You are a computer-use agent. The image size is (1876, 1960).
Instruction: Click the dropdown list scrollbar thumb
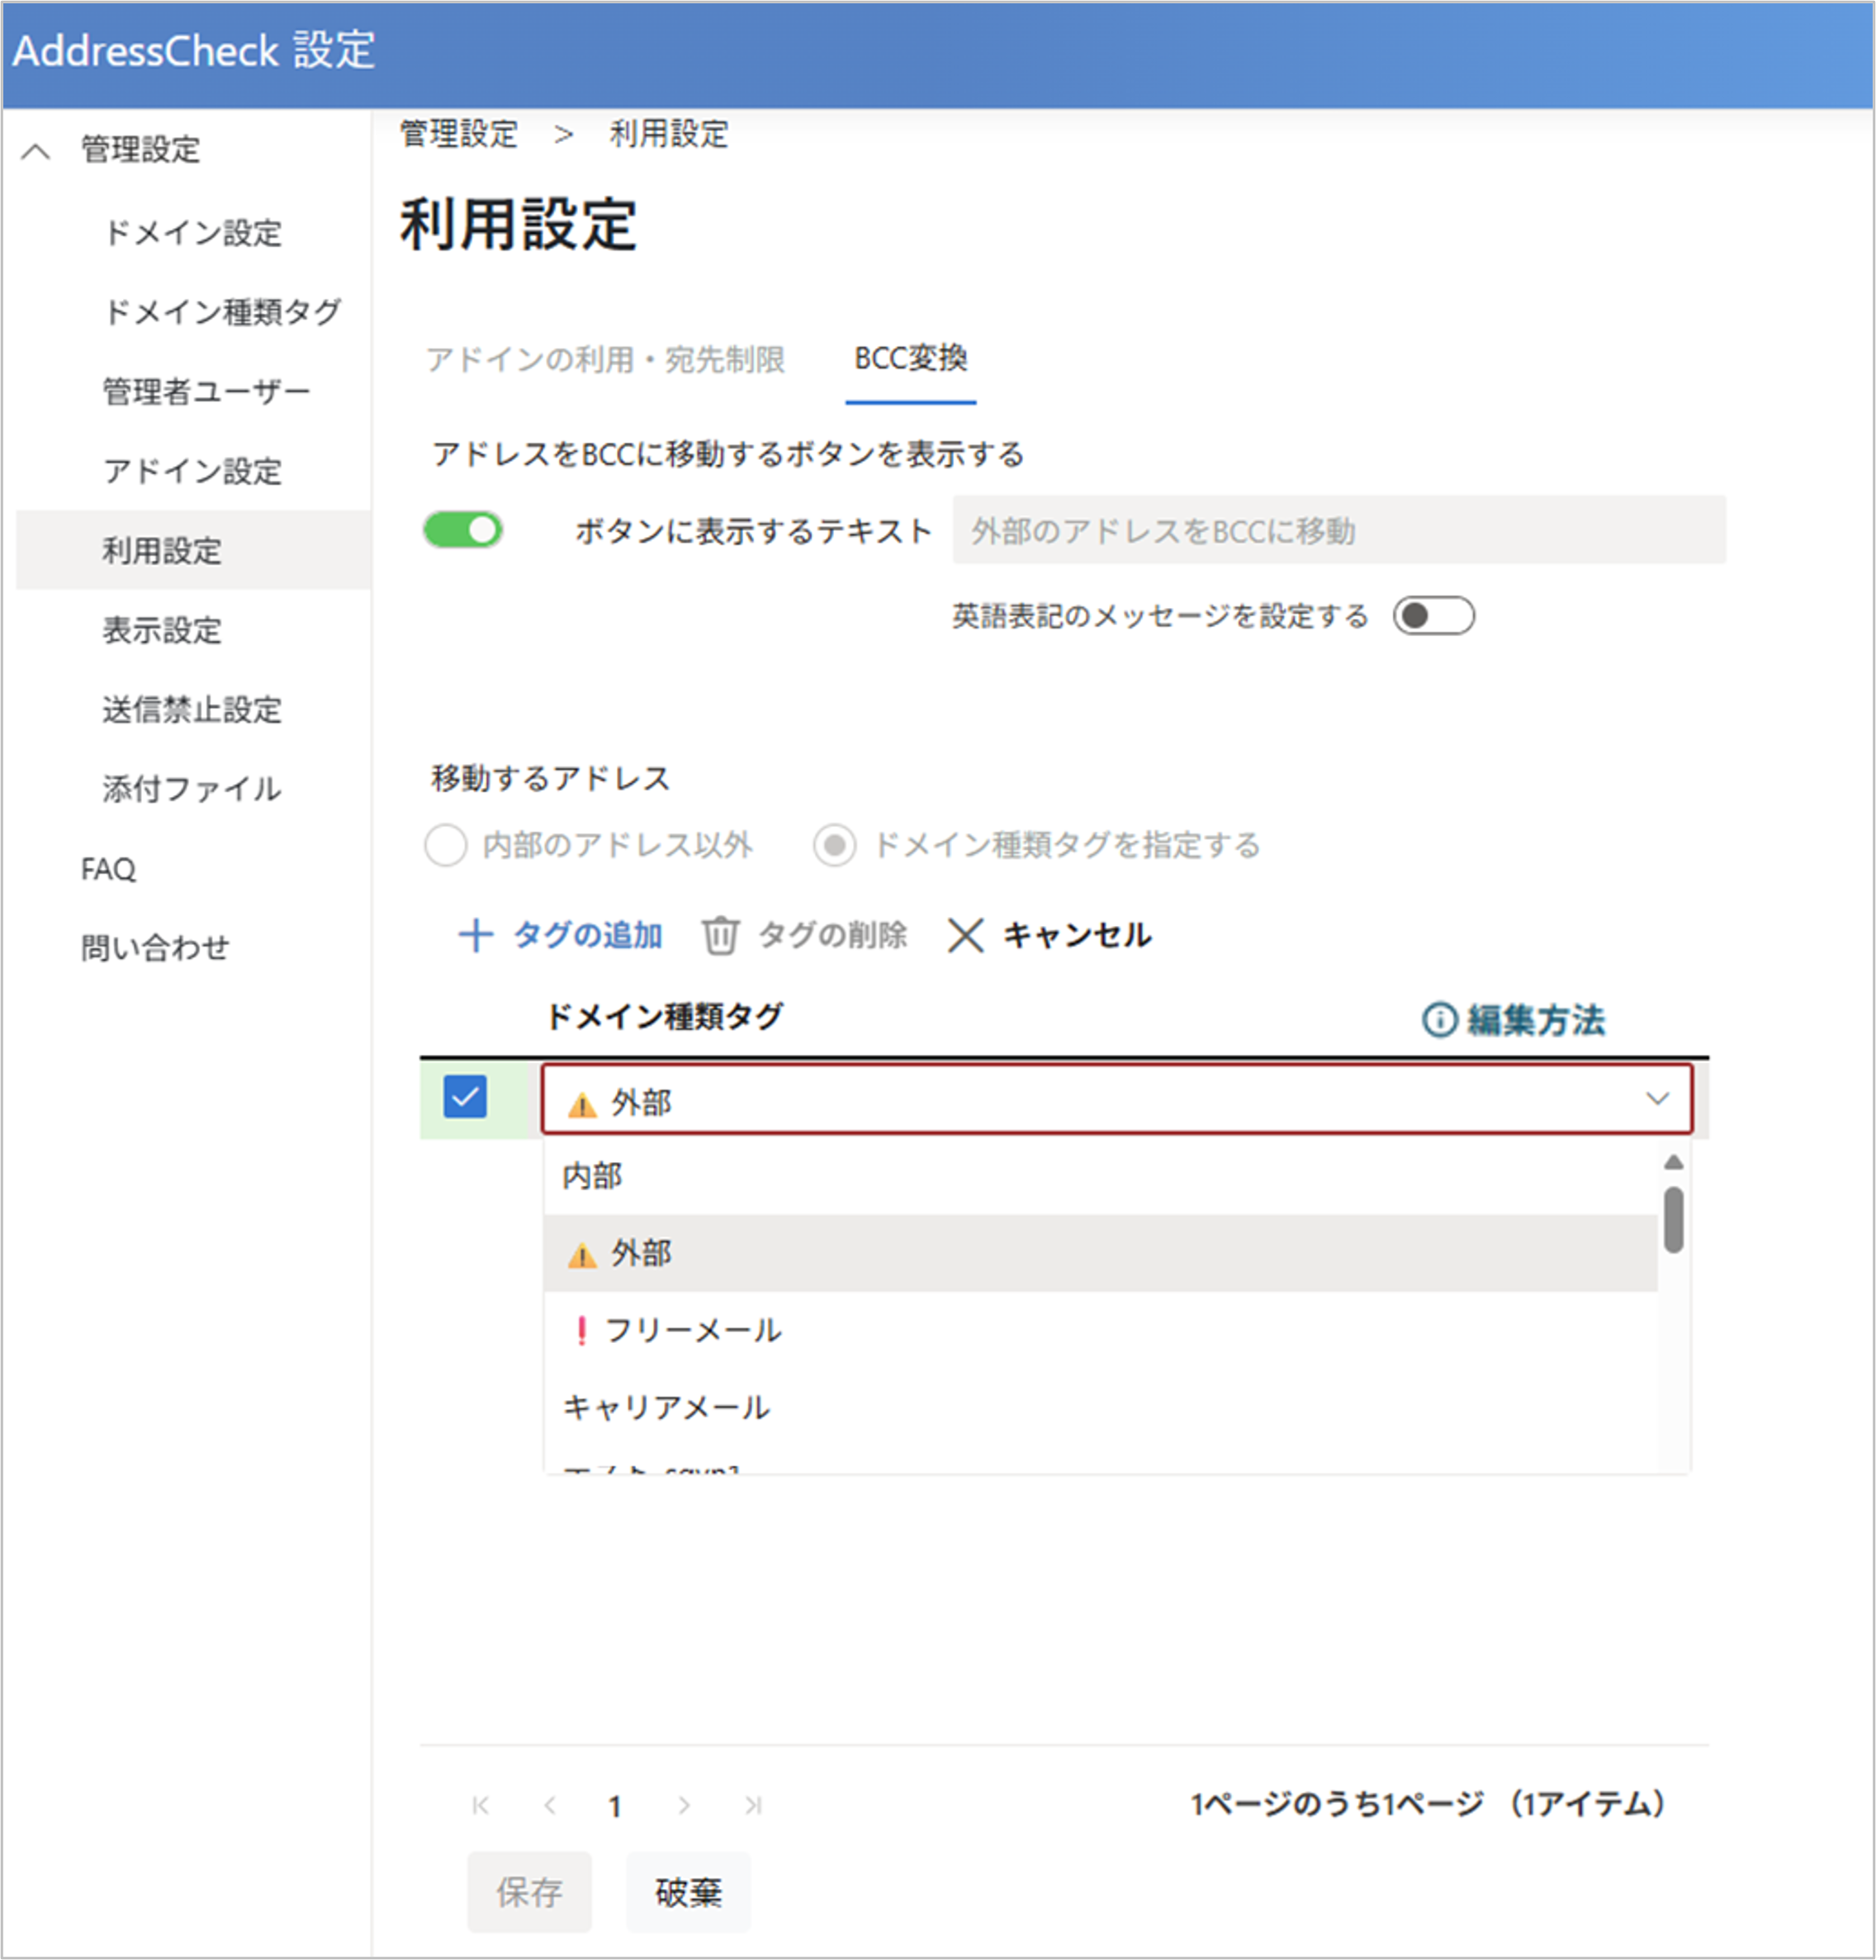click(x=1673, y=1219)
